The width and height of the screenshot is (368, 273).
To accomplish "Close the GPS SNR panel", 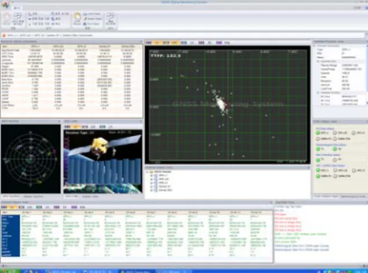I will click(x=141, y=121).
